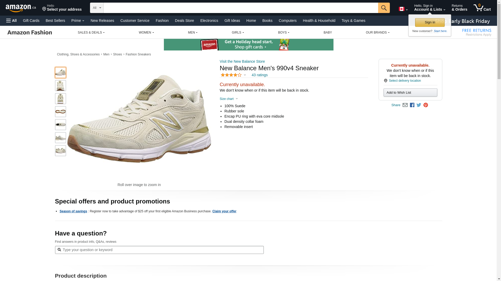The height and width of the screenshot is (281, 501).
Task: Open the WOMEN fashion menu
Action: coord(146,33)
